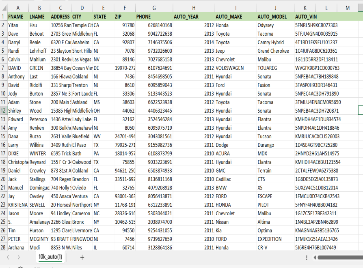Click the horizontal scrollbar left arrow
This screenshot has height=268, width=363.
315,257
